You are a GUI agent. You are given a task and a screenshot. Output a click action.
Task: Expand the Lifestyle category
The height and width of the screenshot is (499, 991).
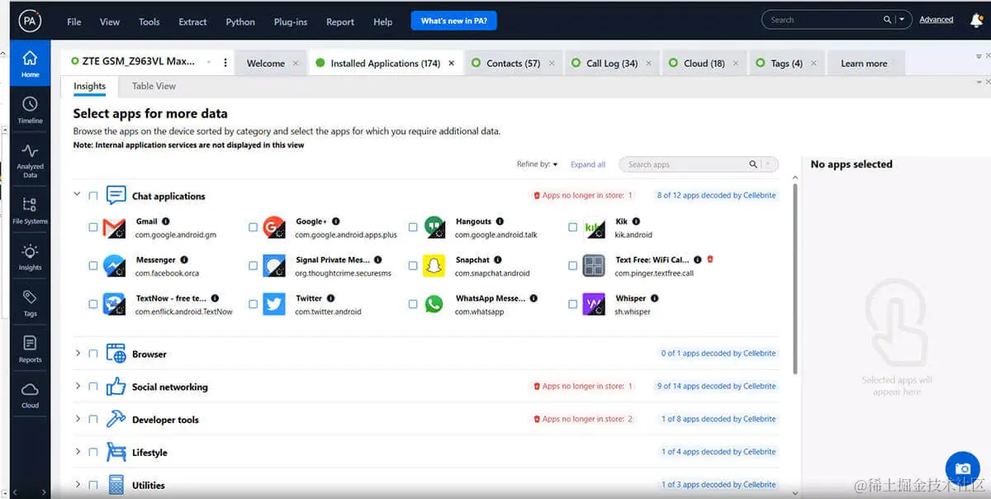point(78,452)
